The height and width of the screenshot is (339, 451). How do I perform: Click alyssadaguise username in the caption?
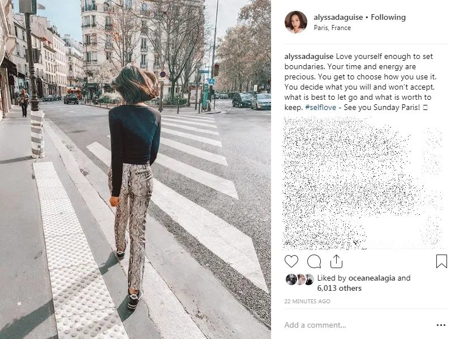[x=309, y=57]
